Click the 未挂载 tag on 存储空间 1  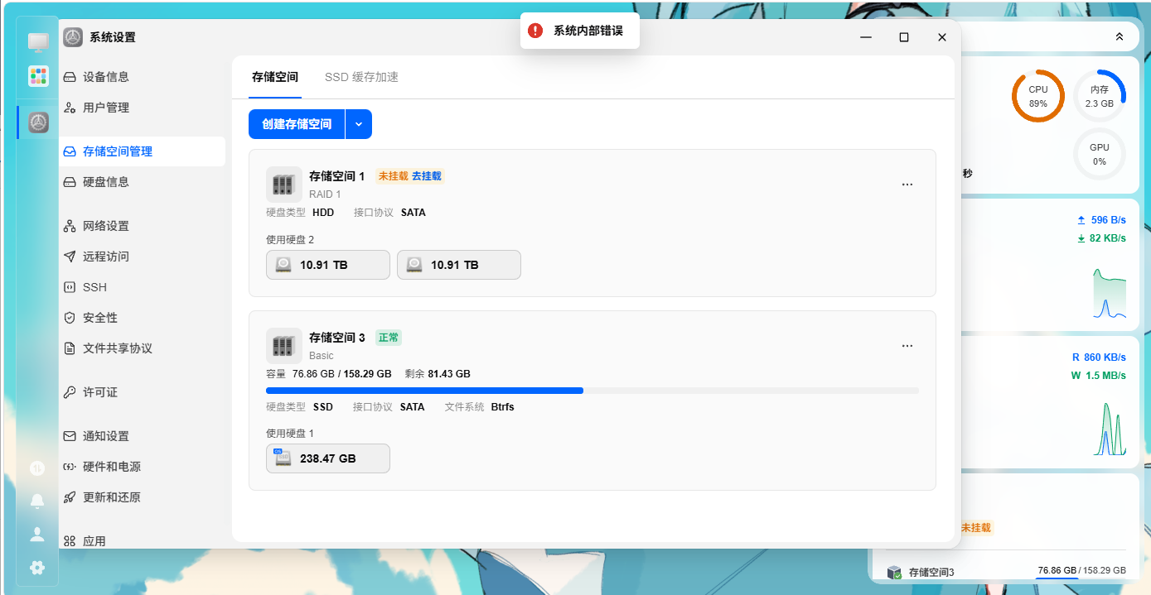pyautogui.click(x=393, y=176)
